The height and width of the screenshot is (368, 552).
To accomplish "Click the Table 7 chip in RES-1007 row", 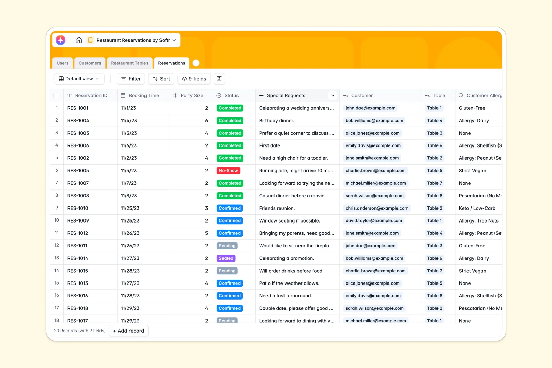I will click(x=434, y=183).
